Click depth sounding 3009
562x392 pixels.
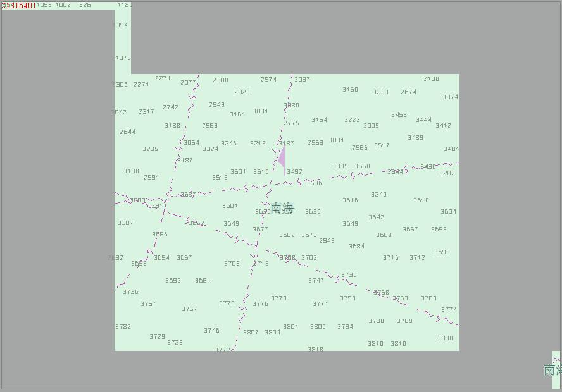point(371,126)
